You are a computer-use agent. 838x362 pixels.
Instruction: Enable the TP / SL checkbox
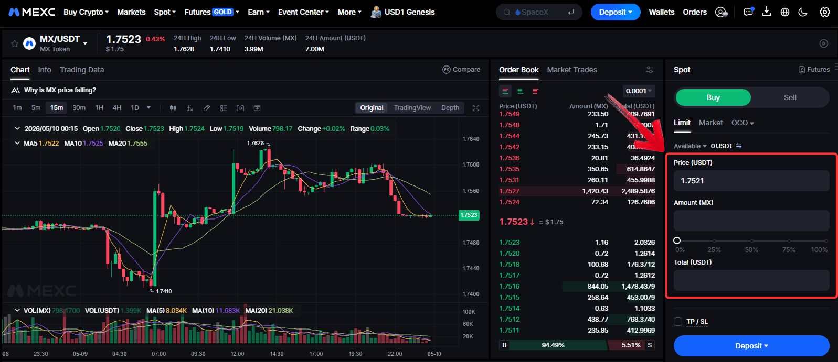pyautogui.click(x=678, y=322)
